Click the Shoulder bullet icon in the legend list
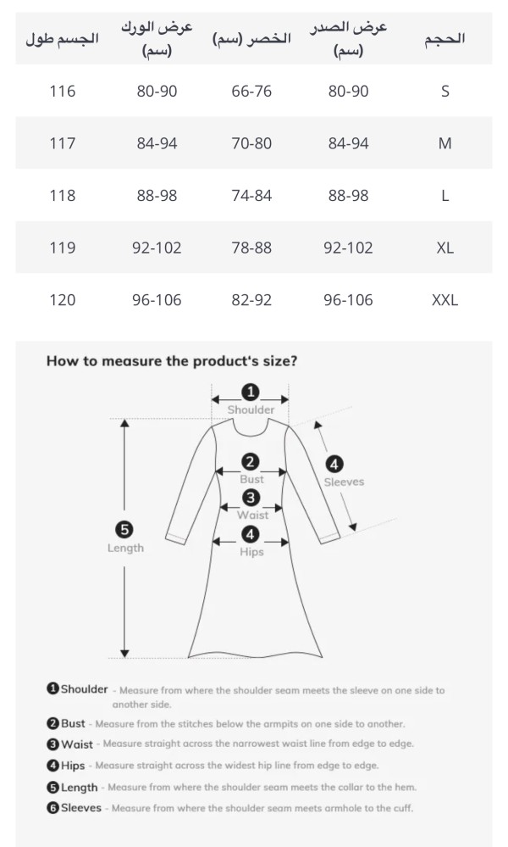 point(52,689)
